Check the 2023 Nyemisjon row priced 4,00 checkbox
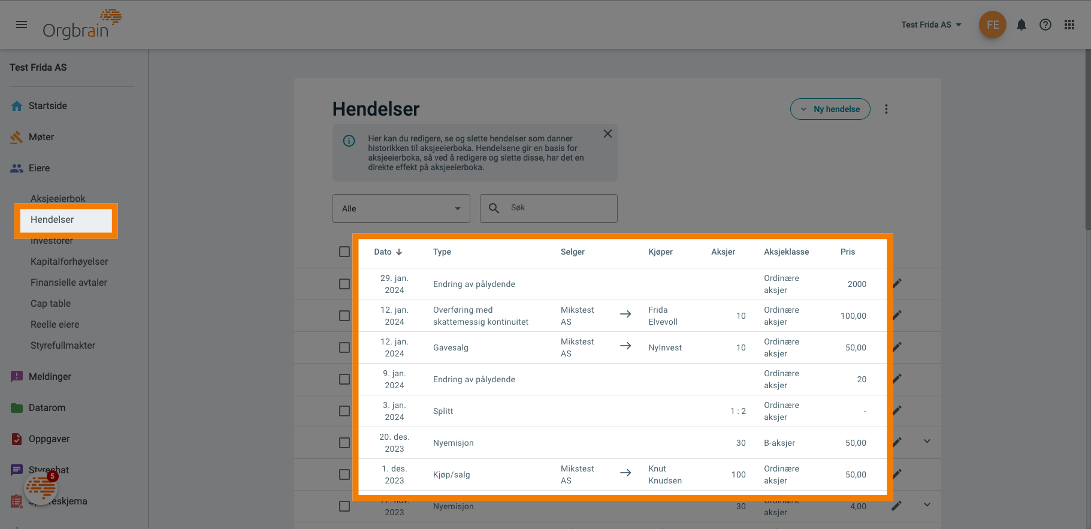1091x529 pixels. (x=344, y=506)
